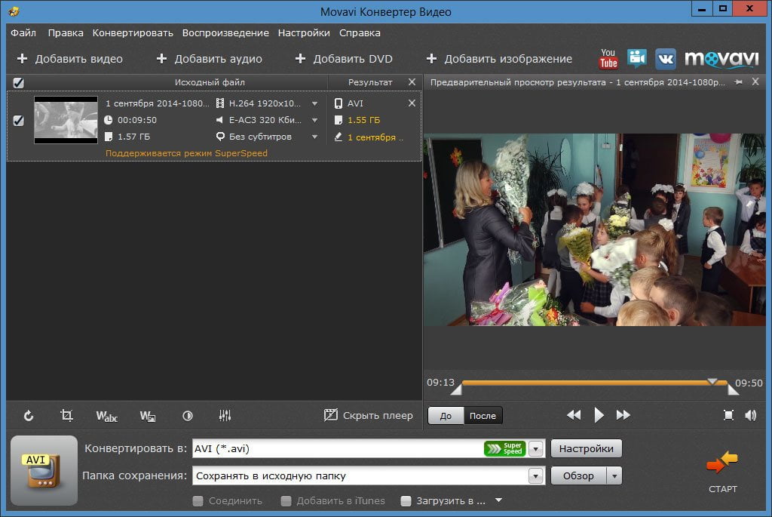Image resolution: width=772 pixels, height=517 pixels.
Task: Click the orange playback timeline slider
Action: pos(595,383)
